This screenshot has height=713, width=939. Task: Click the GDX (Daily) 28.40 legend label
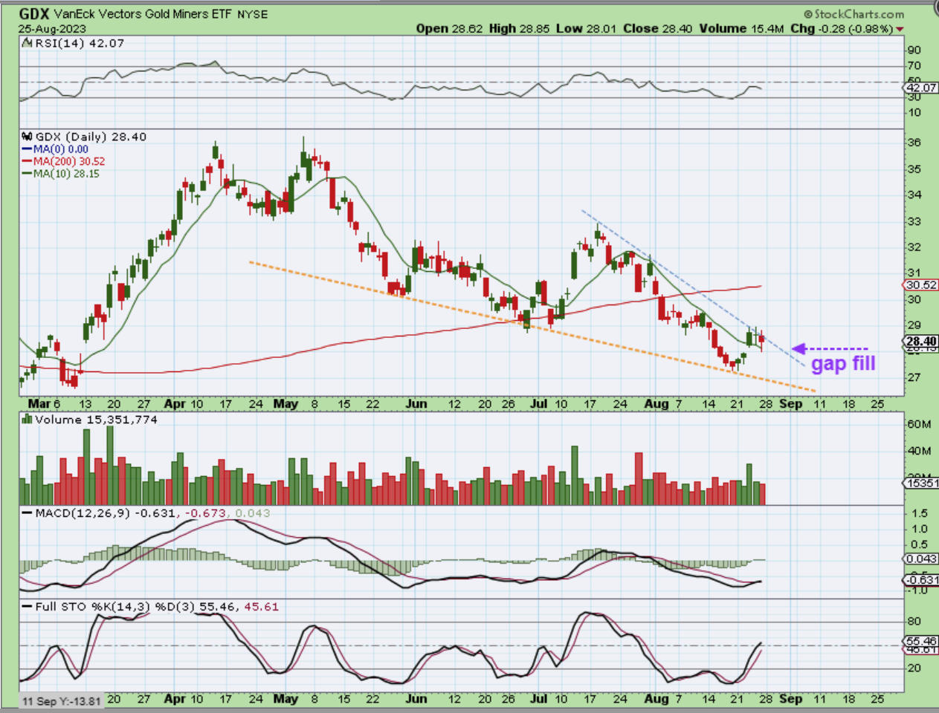click(x=91, y=137)
